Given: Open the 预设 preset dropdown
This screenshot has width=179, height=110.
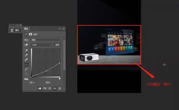Looking at the screenshot, I should pos(46,40).
